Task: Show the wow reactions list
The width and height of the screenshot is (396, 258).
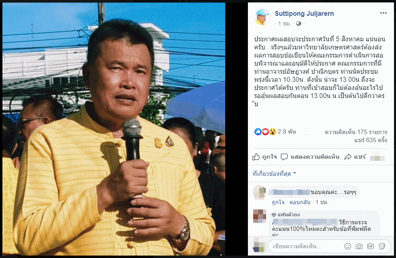Action: pyautogui.click(x=273, y=131)
